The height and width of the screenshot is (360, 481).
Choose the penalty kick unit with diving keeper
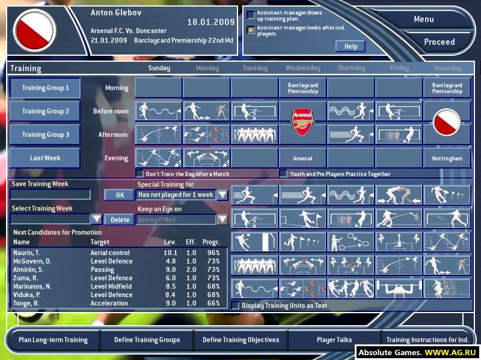(x=447, y=218)
